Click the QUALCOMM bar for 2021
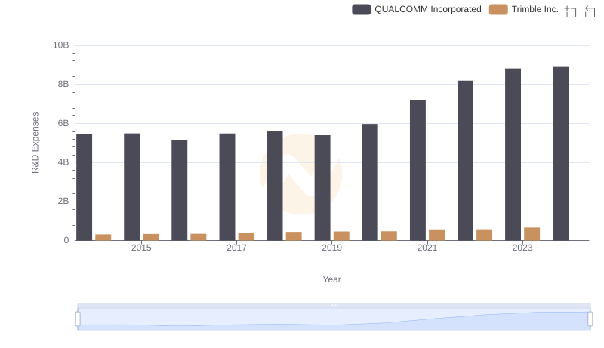604x348 pixels. (x=418, y=170)
